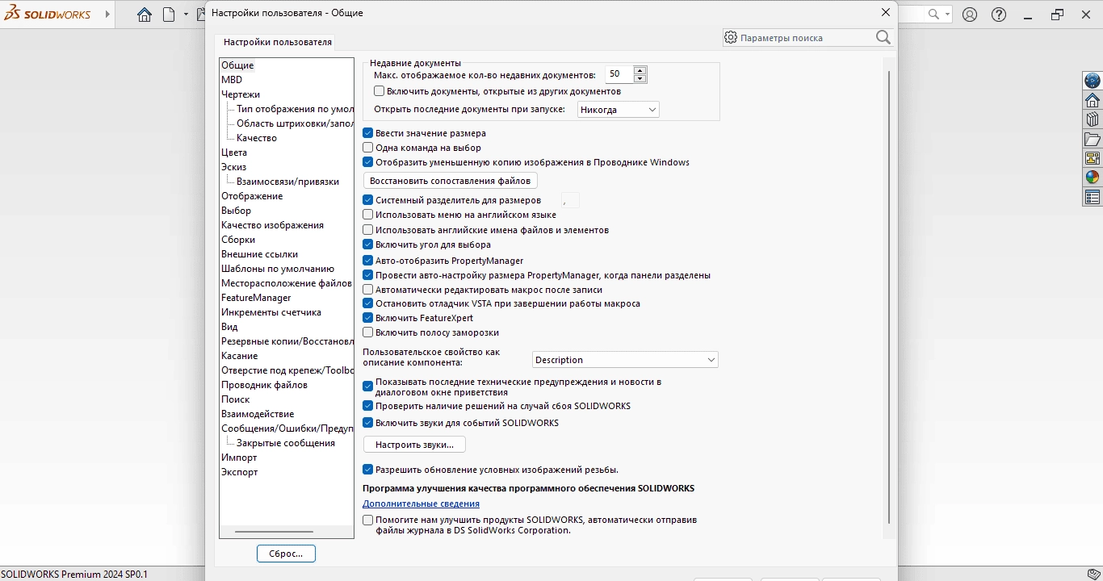Select 'Взаимосвязи/привязки' in options tree
1103x581 pixels.
288,182
